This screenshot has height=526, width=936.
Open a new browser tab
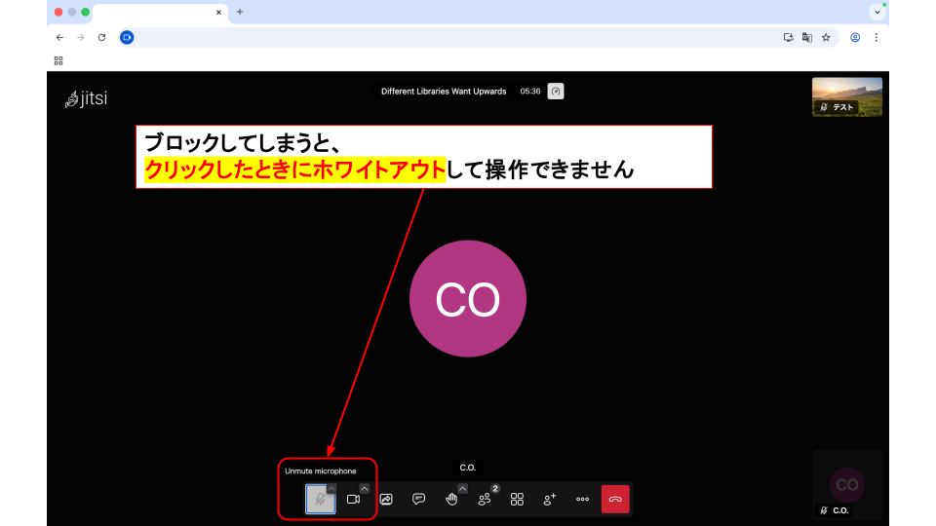pyautogui.click(x=240, y=12)
